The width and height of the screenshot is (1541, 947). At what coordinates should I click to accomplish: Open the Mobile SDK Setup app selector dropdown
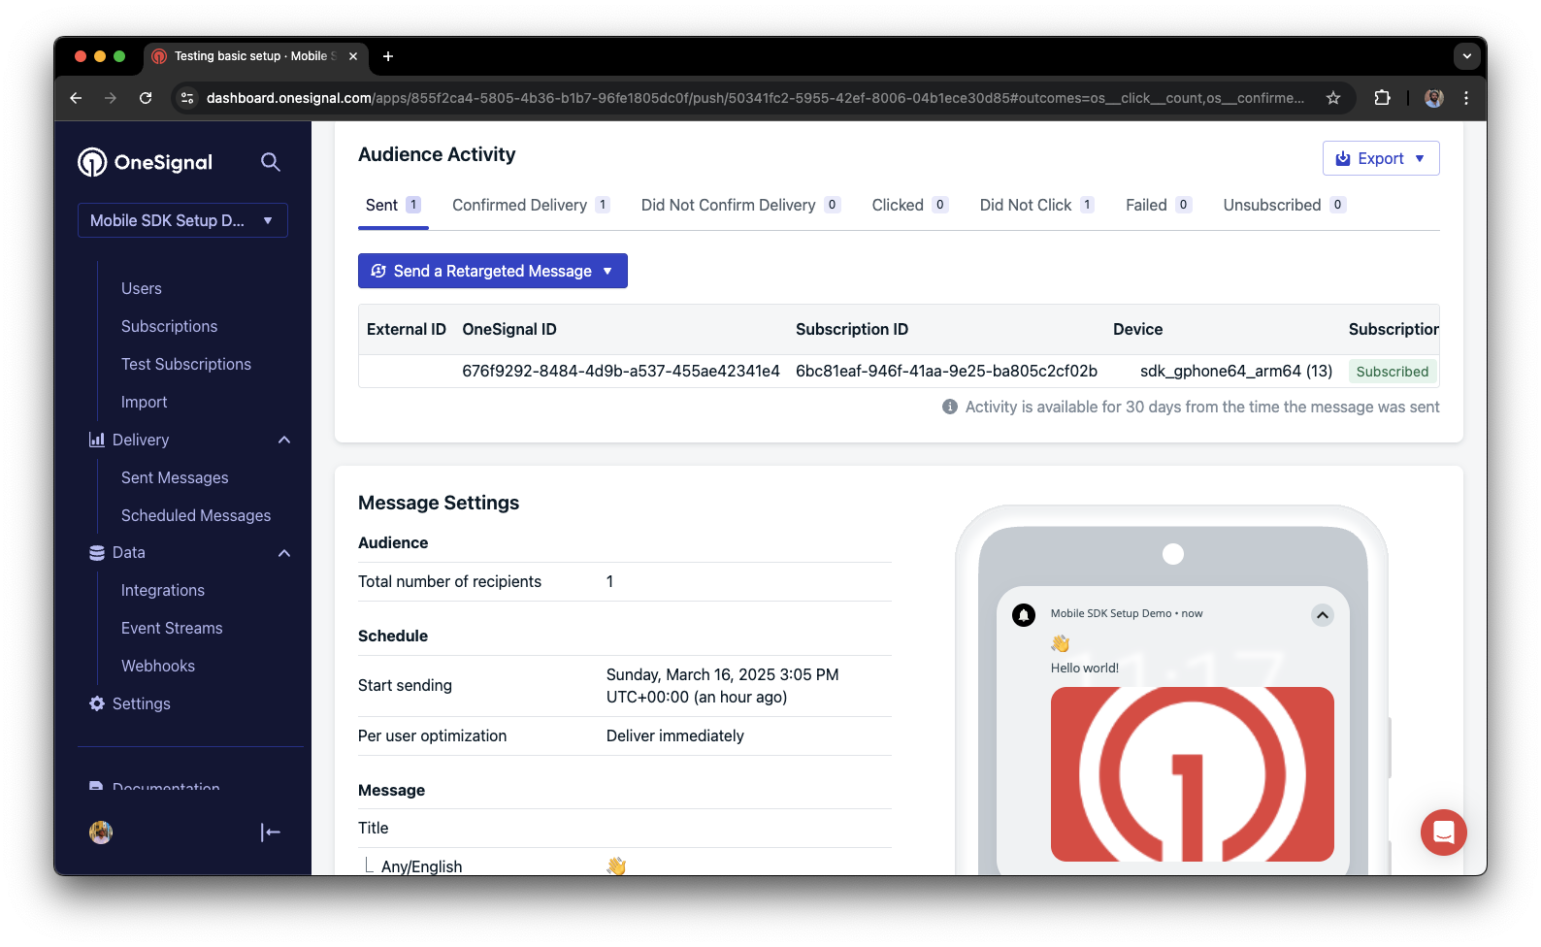tap(182, 220)
